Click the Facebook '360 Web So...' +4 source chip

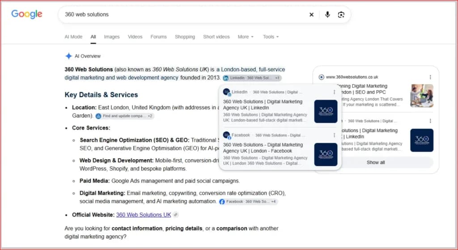pos(248,201)
